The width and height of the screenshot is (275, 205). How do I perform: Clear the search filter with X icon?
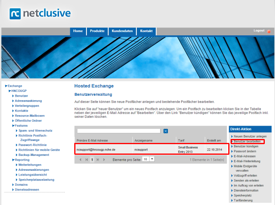coord(165,131)
